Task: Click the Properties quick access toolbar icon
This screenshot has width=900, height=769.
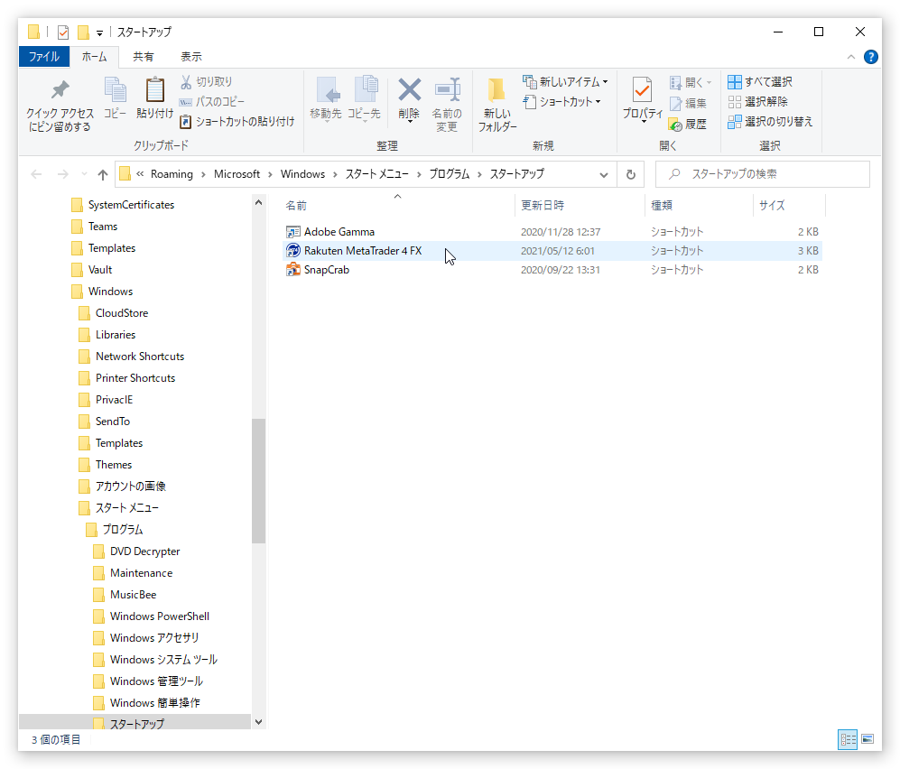Action: coord(63,32)
